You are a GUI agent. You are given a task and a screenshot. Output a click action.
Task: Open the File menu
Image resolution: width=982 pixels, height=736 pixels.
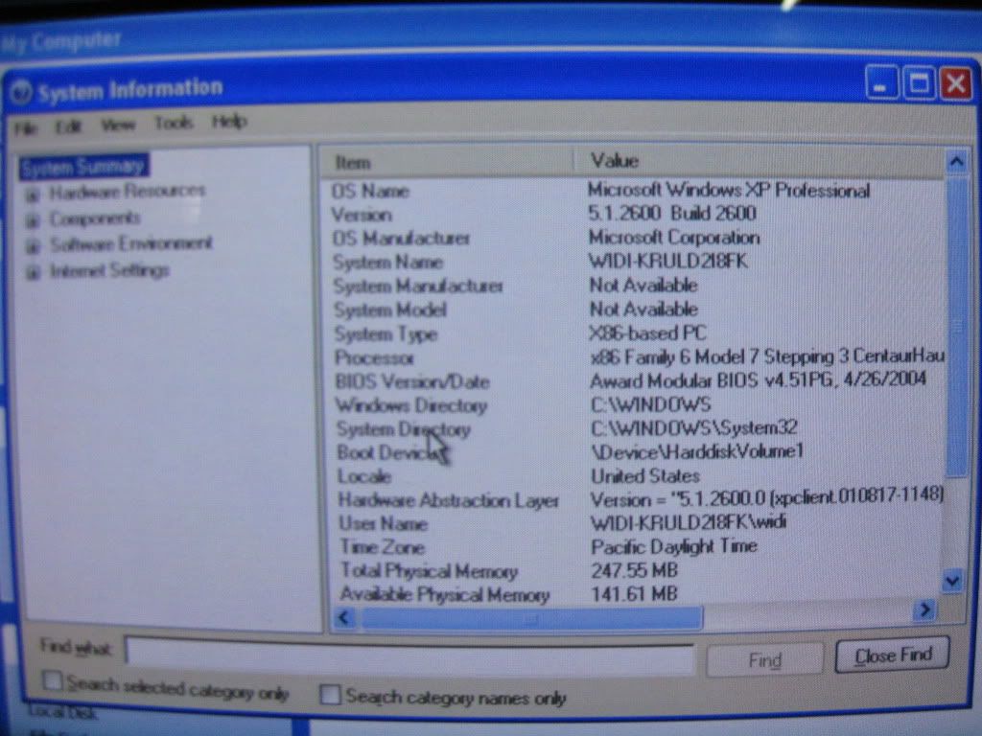[26, 128]
